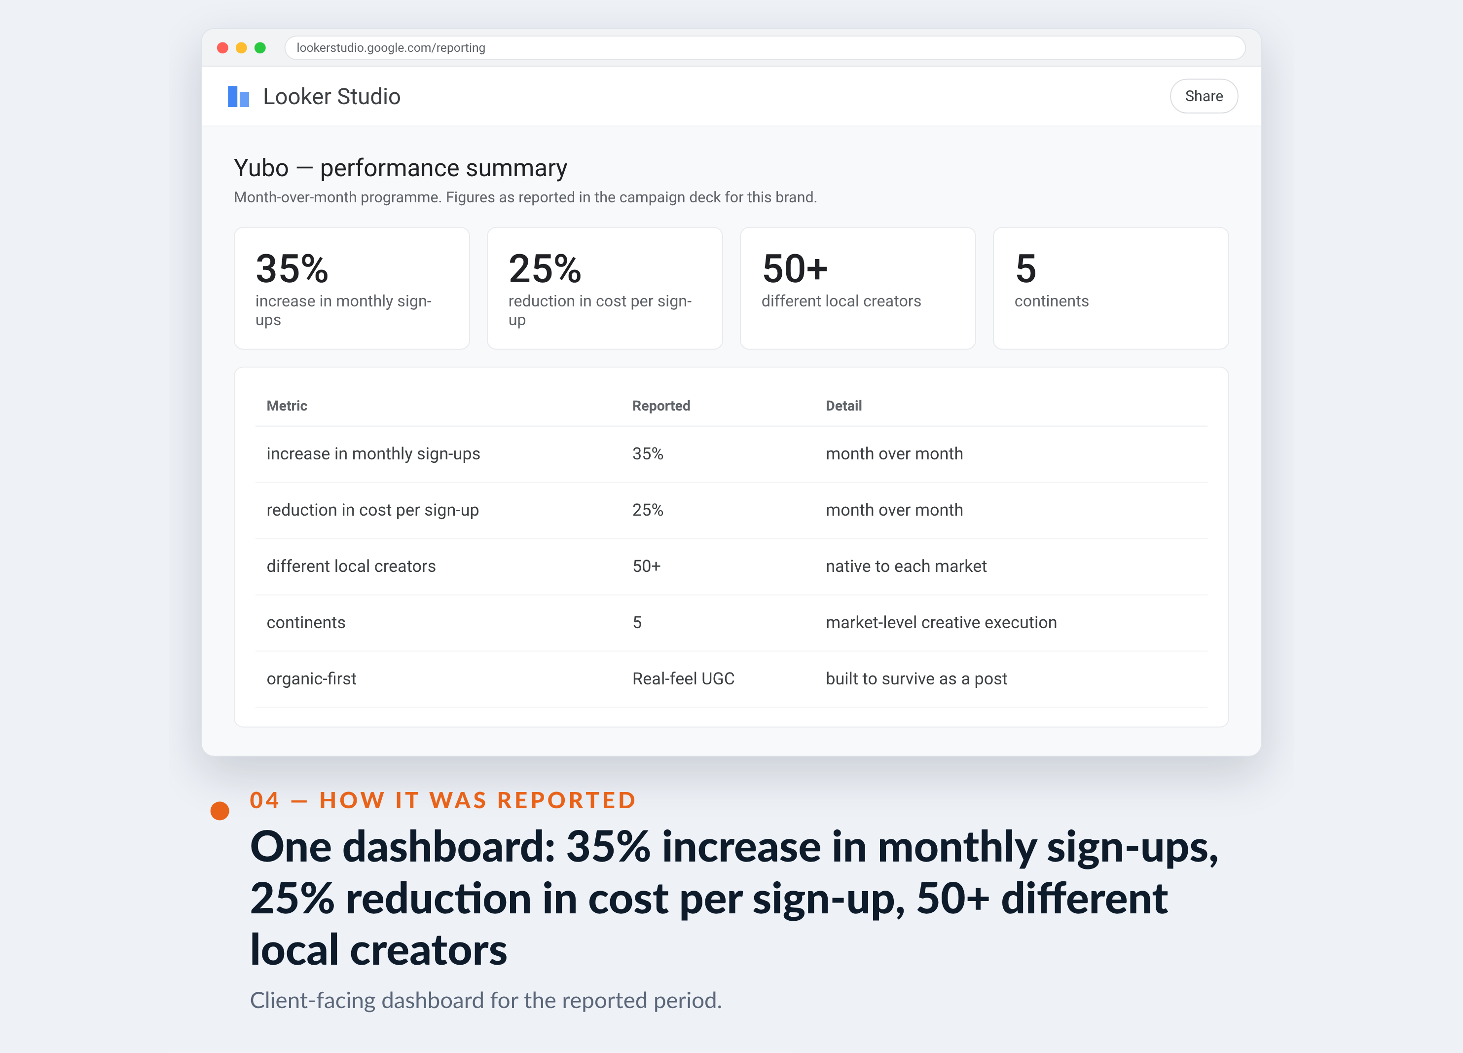The image size is (1463, 1053).
Task: Click the lookerstudio.google.com/reporting address bar
Action: [765, 48]
